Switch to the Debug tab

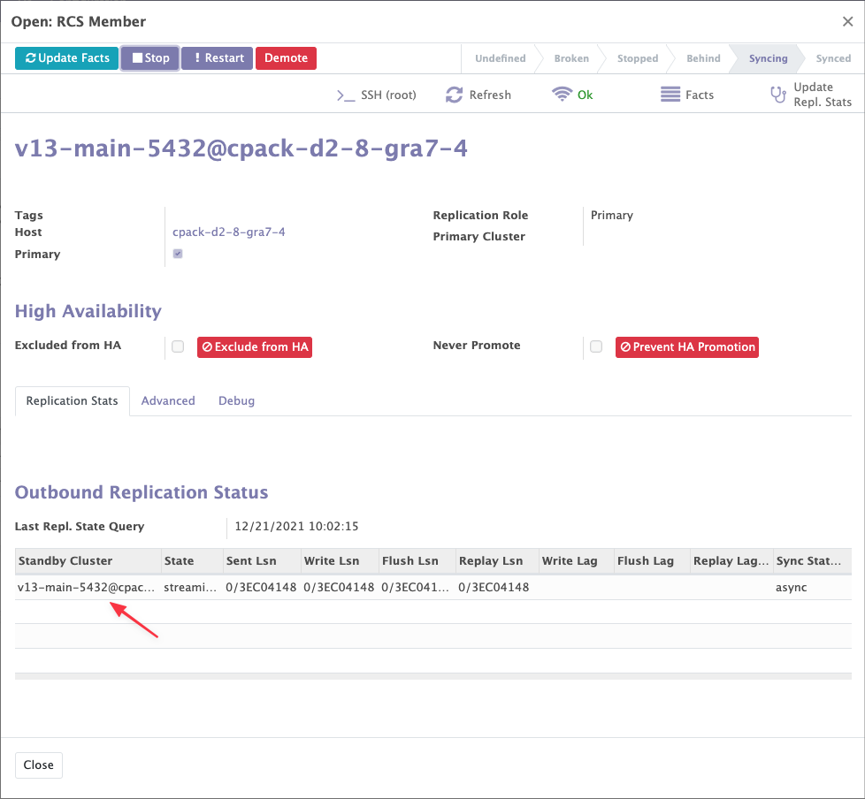(236, 401)
